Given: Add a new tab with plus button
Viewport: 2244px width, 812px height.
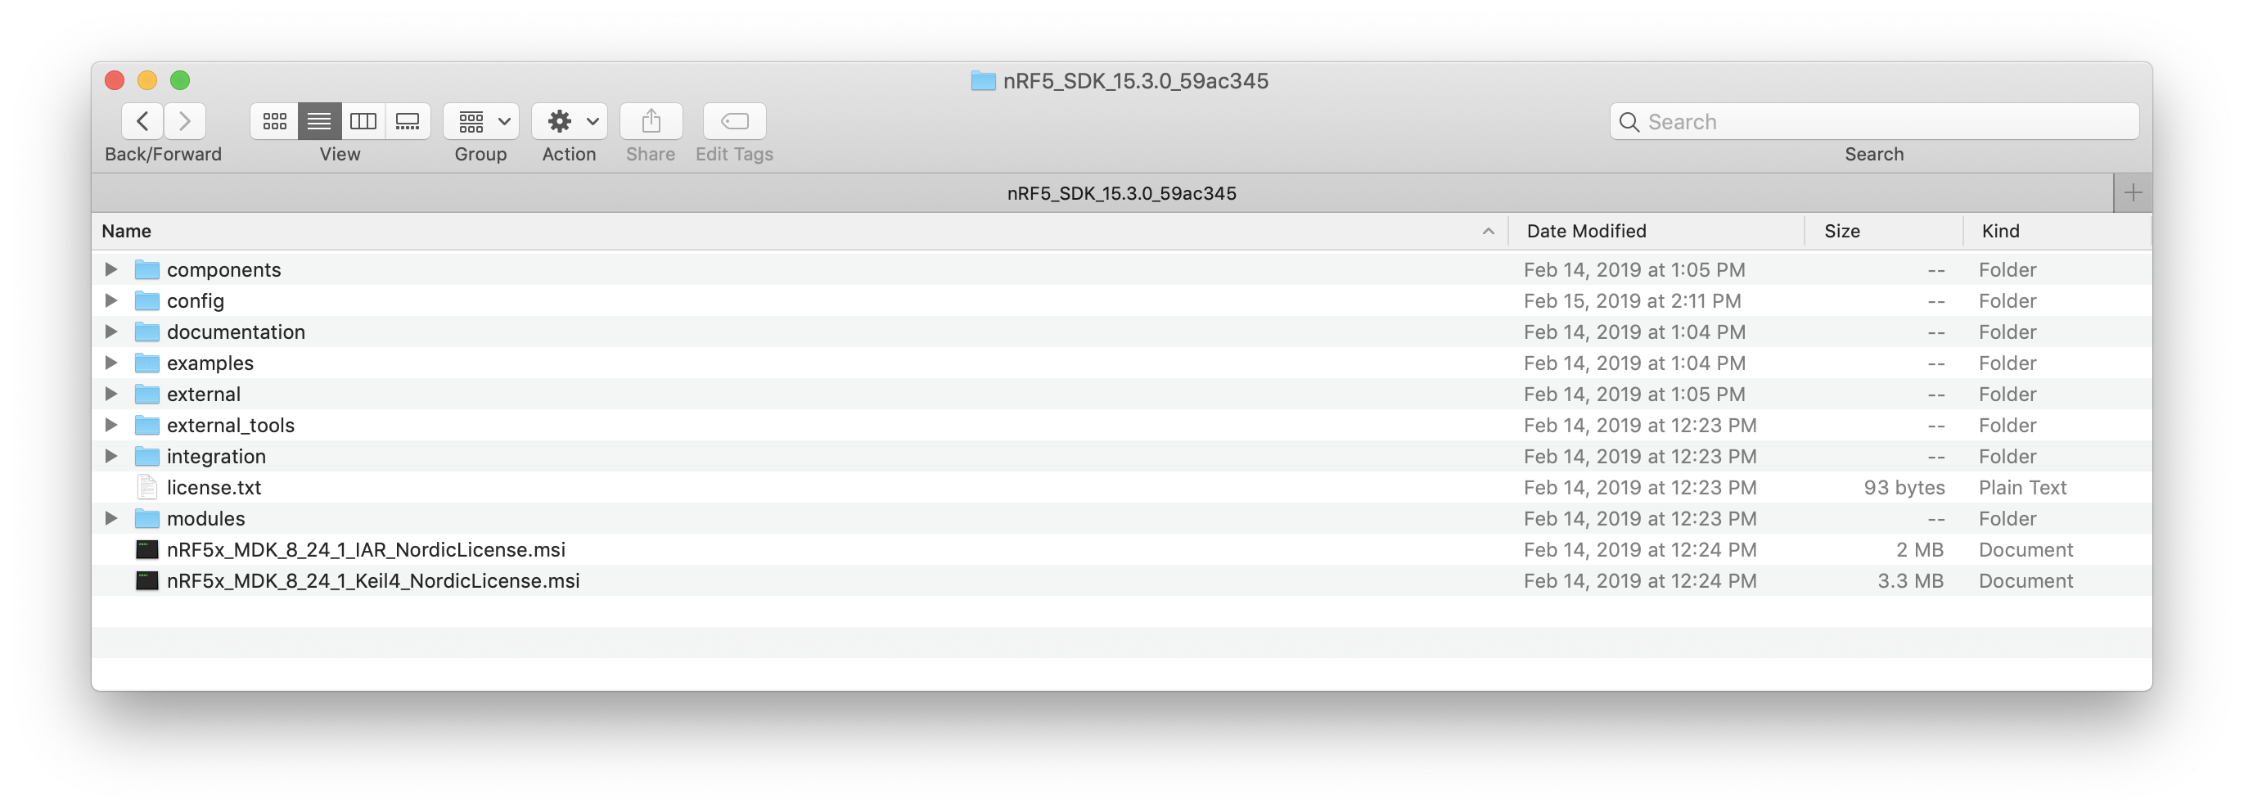Looking at the screenshot, I should point(2133,193).
